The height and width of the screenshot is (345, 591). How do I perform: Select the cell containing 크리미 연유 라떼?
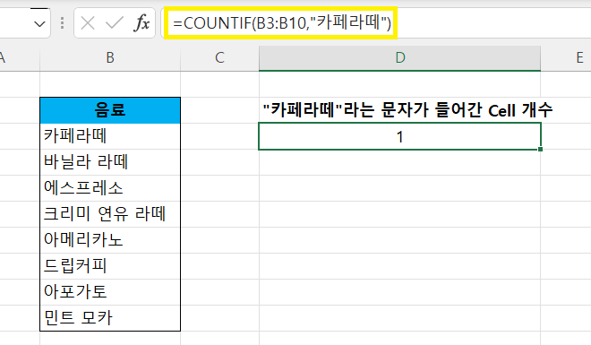coord(110,214)
